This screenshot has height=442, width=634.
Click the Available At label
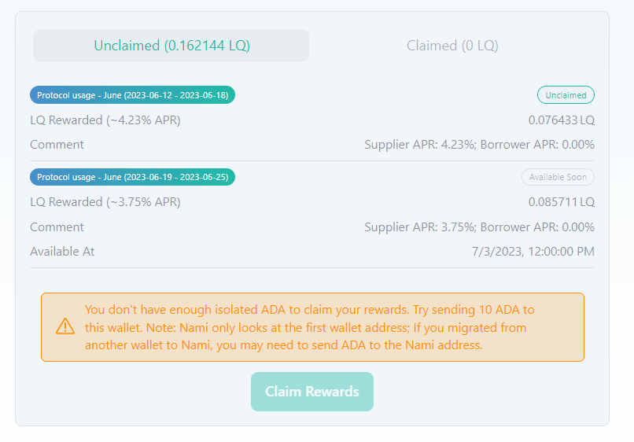tap(62, 252)
